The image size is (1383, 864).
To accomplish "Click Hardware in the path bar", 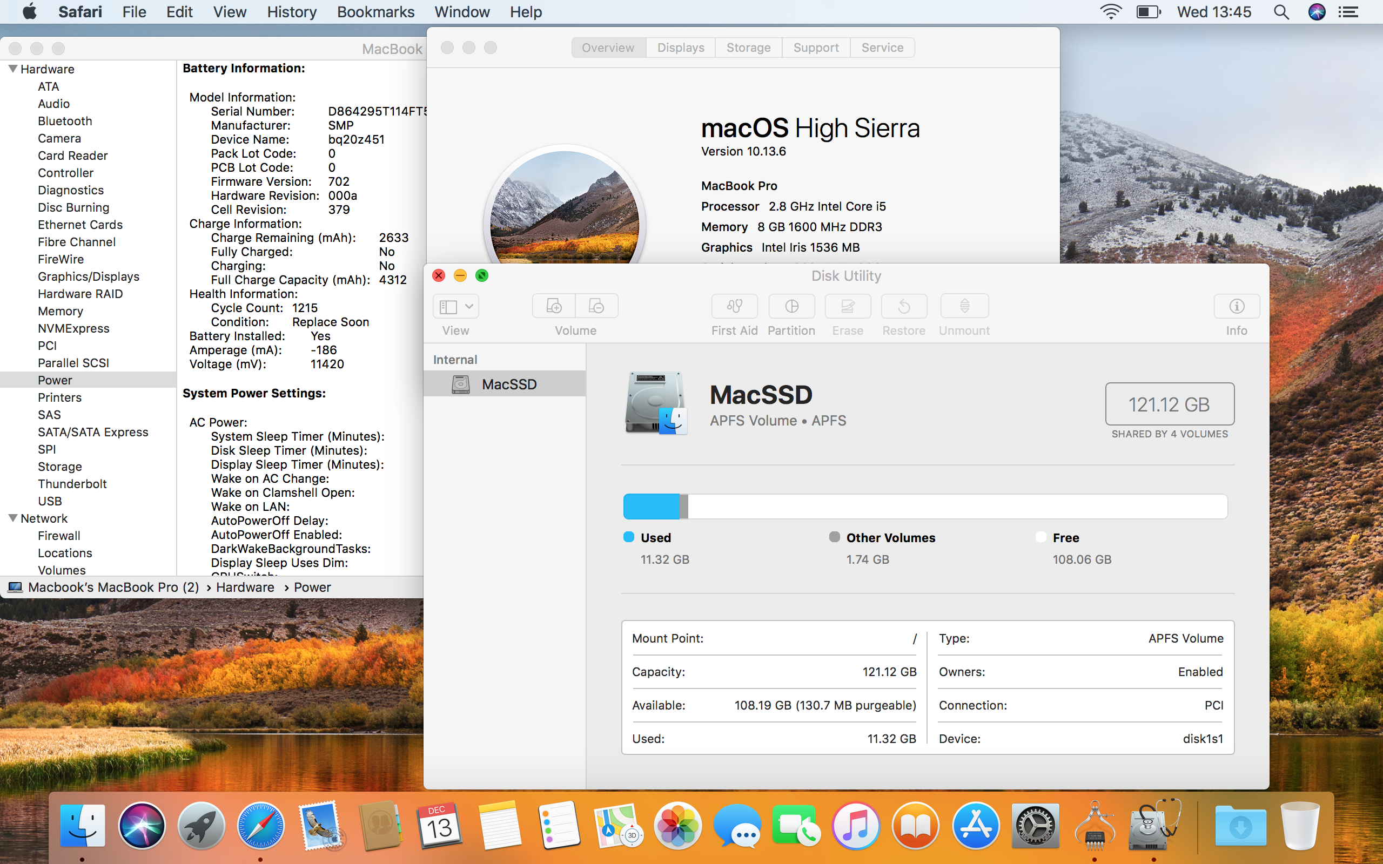I will pyautogui.click(x=245, y=588).
